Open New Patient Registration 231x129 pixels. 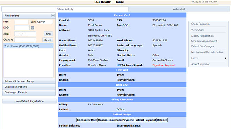tap(29, 101)
